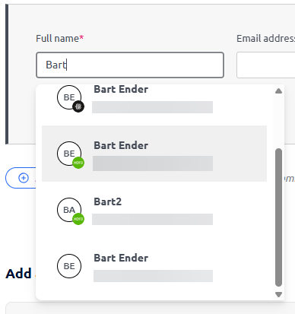The height and width of the screenshot is (314, 295).
Task: Click the redacted email under bottom Bart Ender
Action: pyautogui.click(x=153, y=276)
